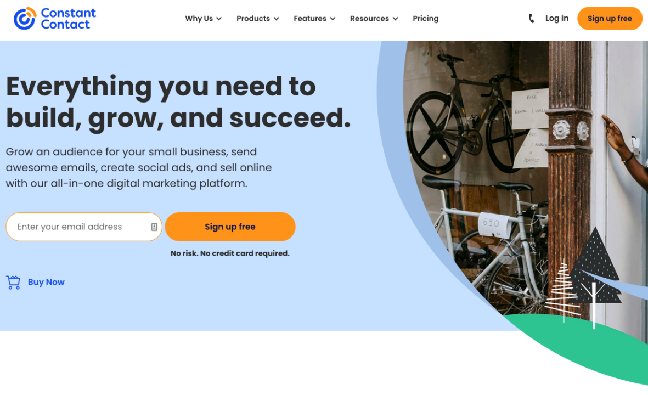Expand the Products dropdown arrow
648x395 pixels.
point(277,19)
